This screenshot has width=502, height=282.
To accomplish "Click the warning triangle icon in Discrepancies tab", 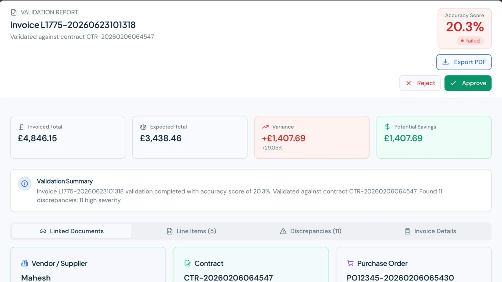I will click(x=283, y=231).
